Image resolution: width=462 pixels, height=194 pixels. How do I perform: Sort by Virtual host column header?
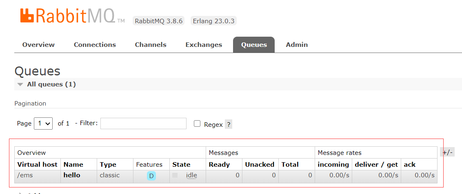[38, 165]
